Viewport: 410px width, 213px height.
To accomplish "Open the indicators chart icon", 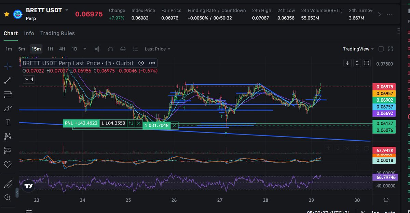I will (x=110, y=49).
